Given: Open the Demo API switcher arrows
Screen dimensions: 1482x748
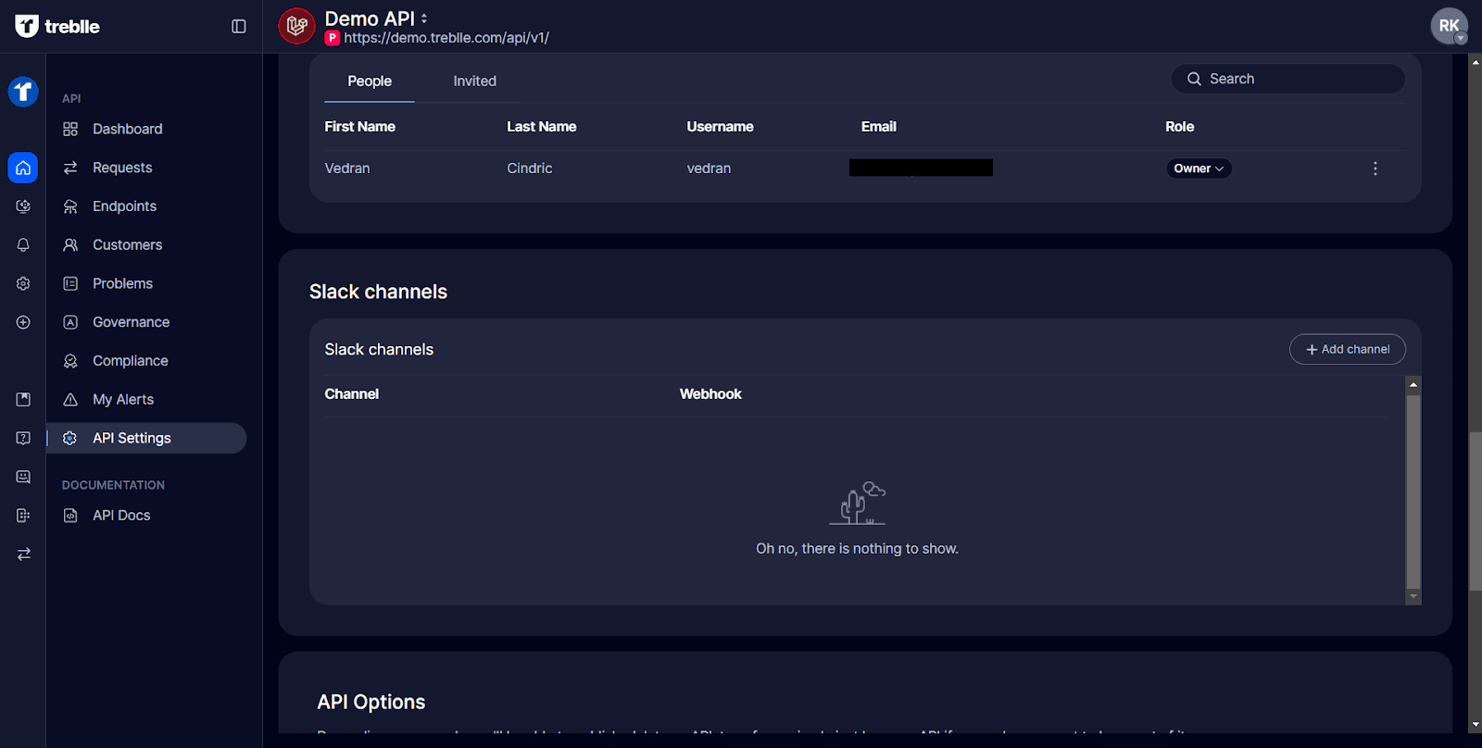Looking at the screenshot, I should pos(424,19).
